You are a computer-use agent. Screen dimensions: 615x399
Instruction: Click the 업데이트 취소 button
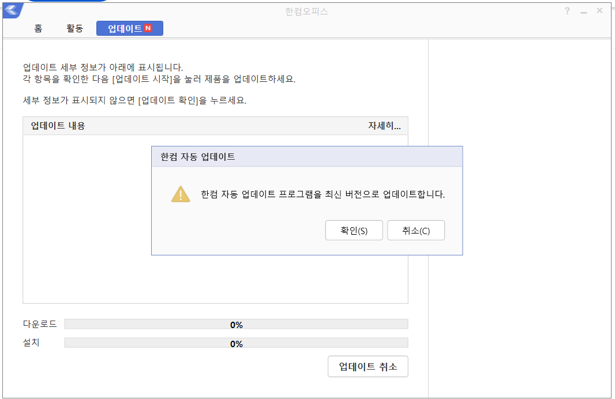coord(368,367)
